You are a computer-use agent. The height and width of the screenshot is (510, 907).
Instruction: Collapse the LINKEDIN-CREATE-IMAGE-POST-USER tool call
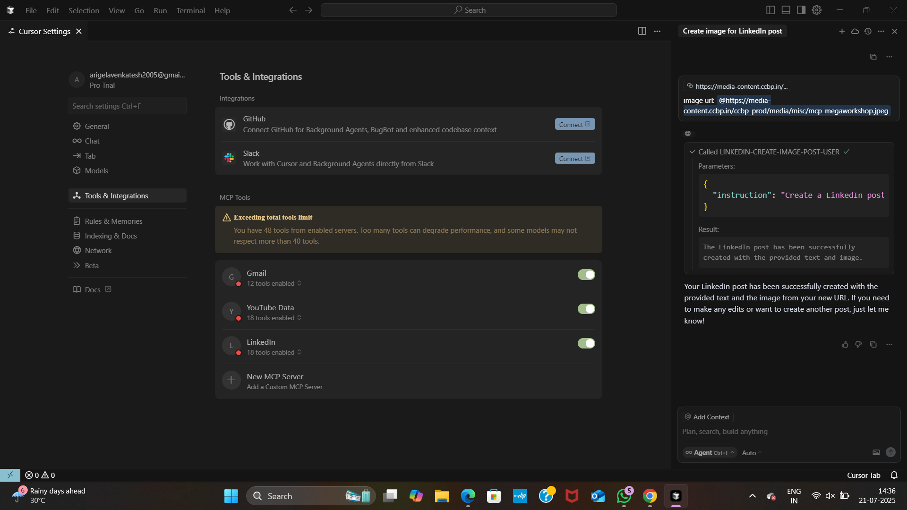click(692, 152)
